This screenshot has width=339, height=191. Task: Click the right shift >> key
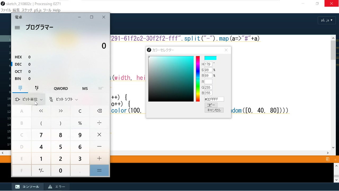(60, 111)
